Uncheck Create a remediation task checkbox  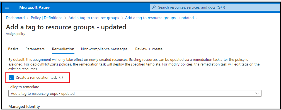click(11, 78)
